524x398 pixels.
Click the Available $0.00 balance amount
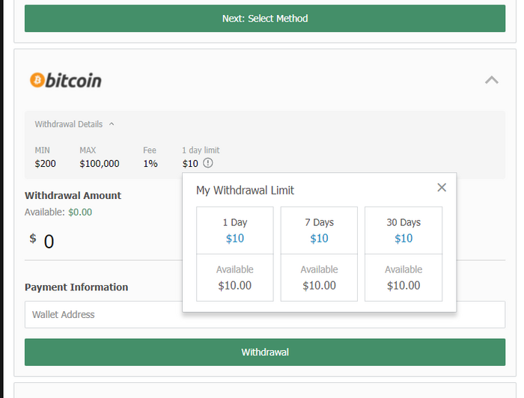(x=80, y=212)
